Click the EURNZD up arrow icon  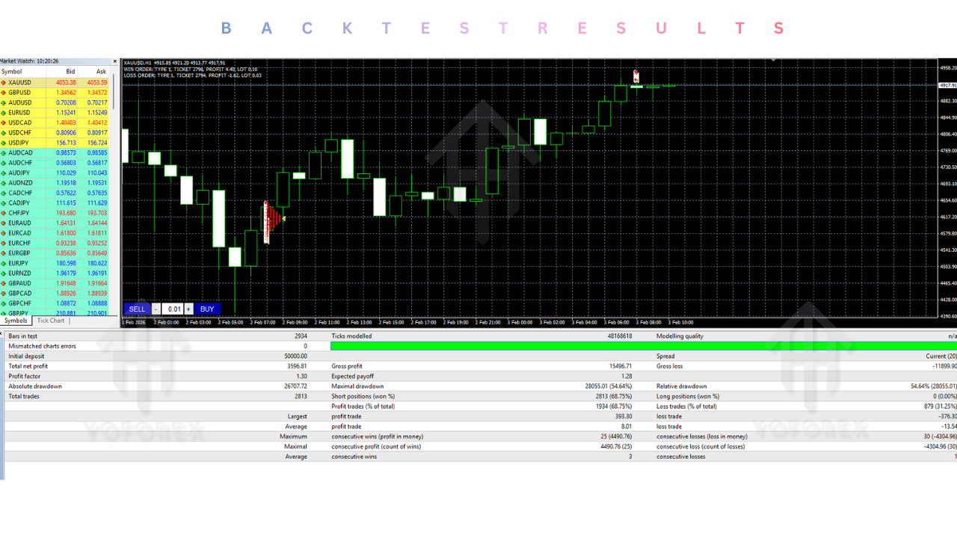point(4,273)
